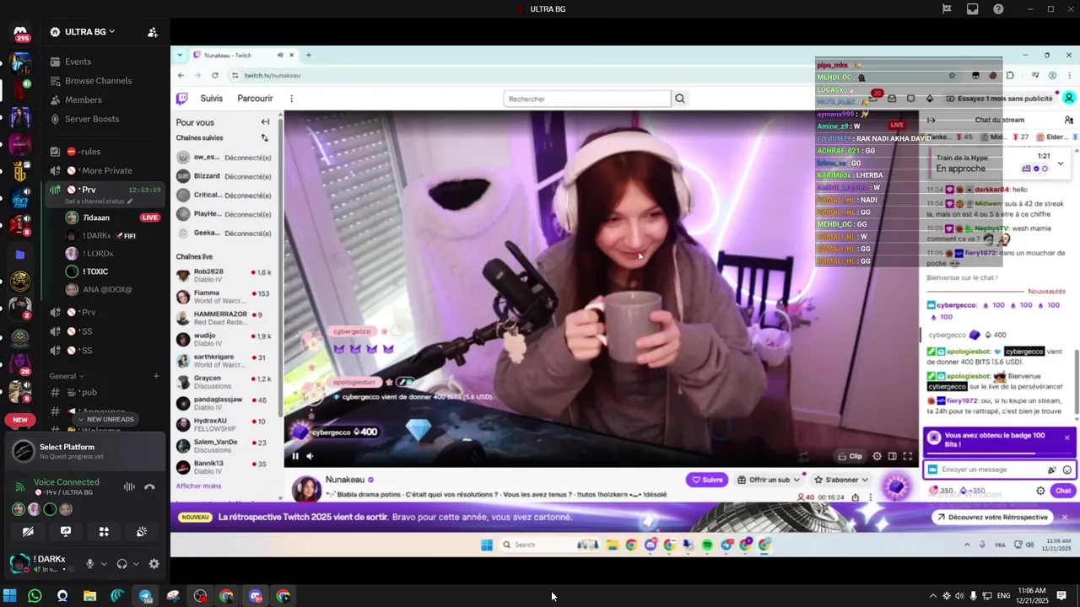
Task: Click Rechercher search field in streamed Twitch
Action: click(x=587, y=99)
